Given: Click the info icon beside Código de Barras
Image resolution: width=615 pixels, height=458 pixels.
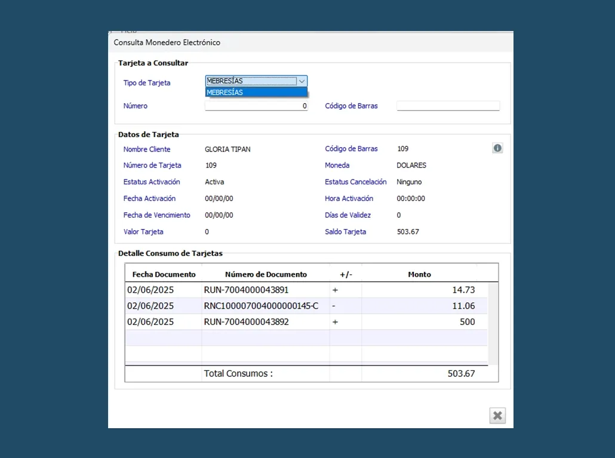Looking at the screenshot, I should pyautogui.click(x=497, y=148).
